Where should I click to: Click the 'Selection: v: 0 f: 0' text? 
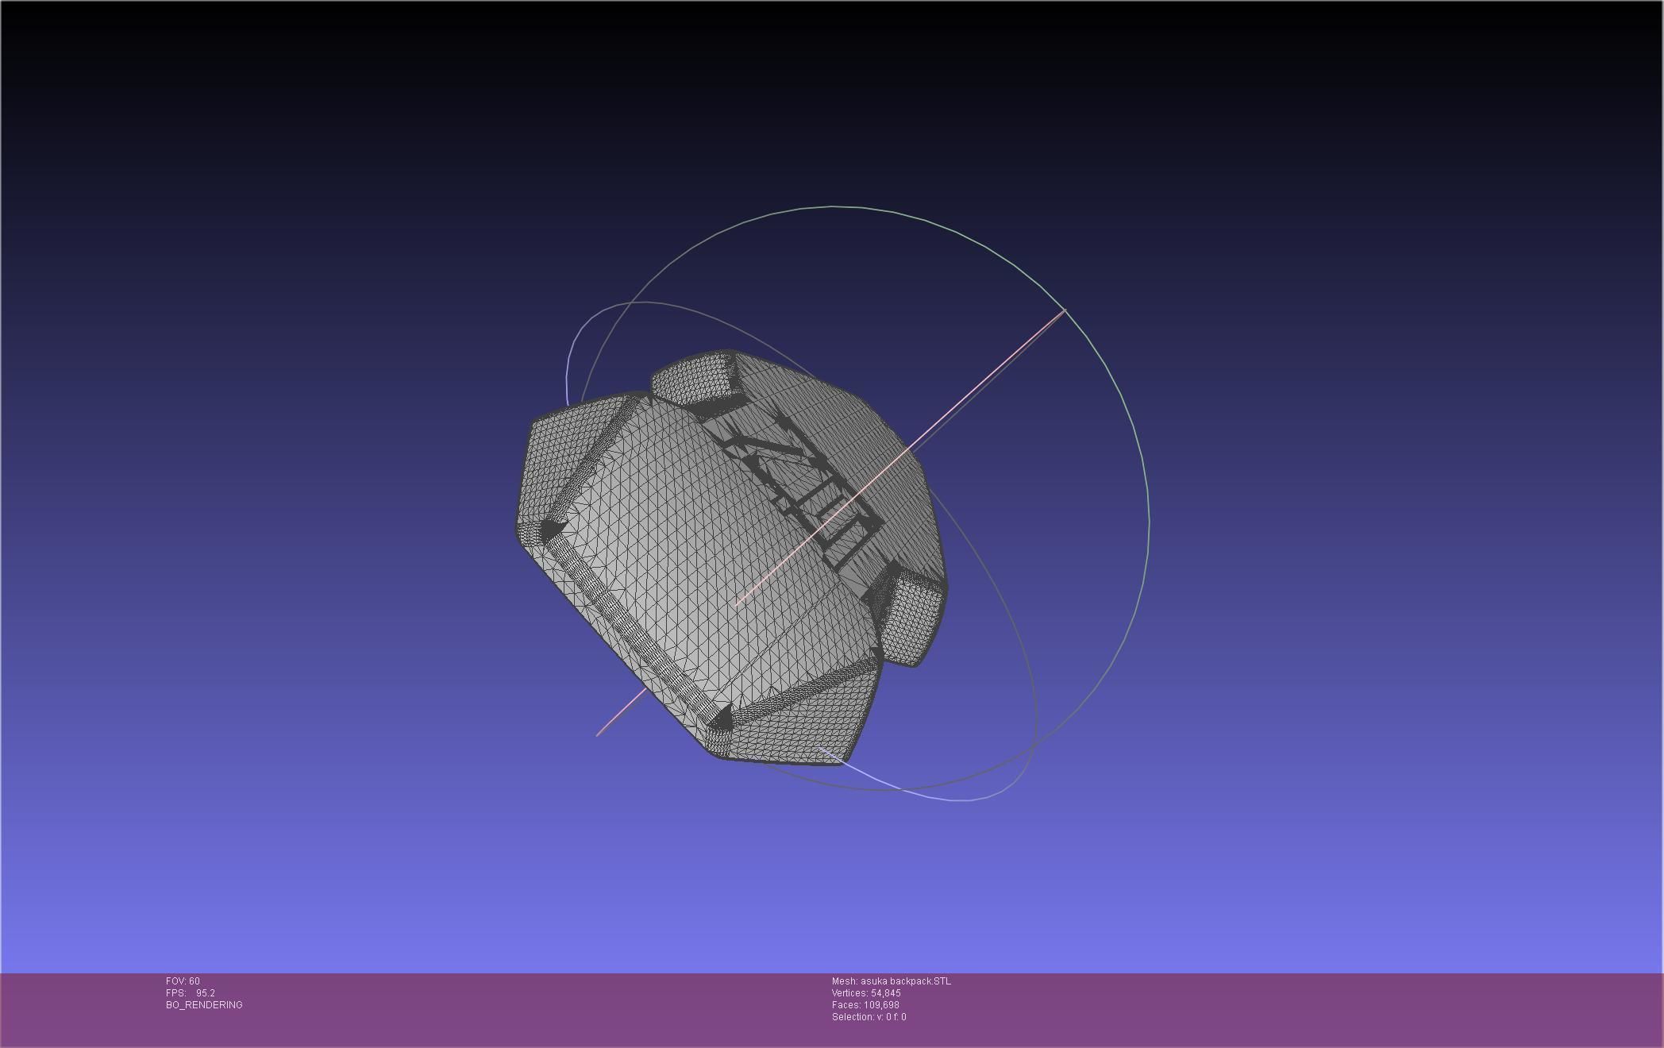[x=869, y=1017]
